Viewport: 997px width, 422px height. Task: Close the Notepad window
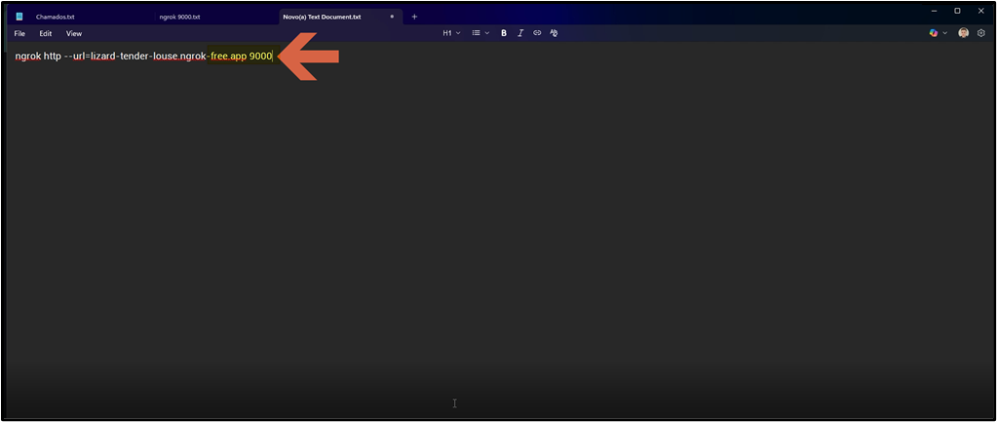[x=980, y=11]
